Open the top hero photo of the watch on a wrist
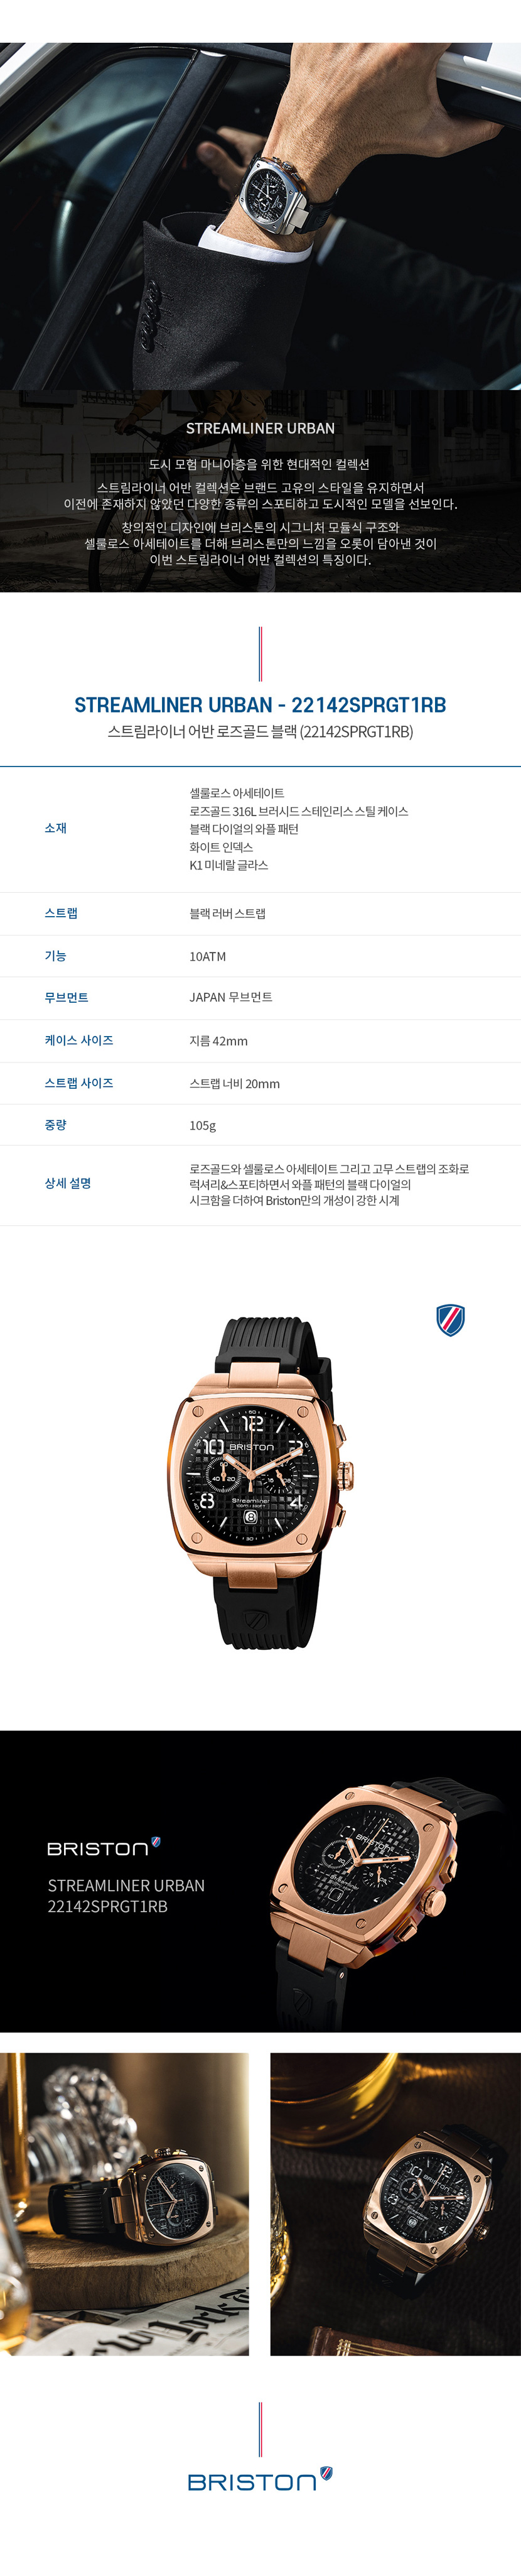Image resolution: width=521 pixels, height=2576 pixels. [260, 216]
